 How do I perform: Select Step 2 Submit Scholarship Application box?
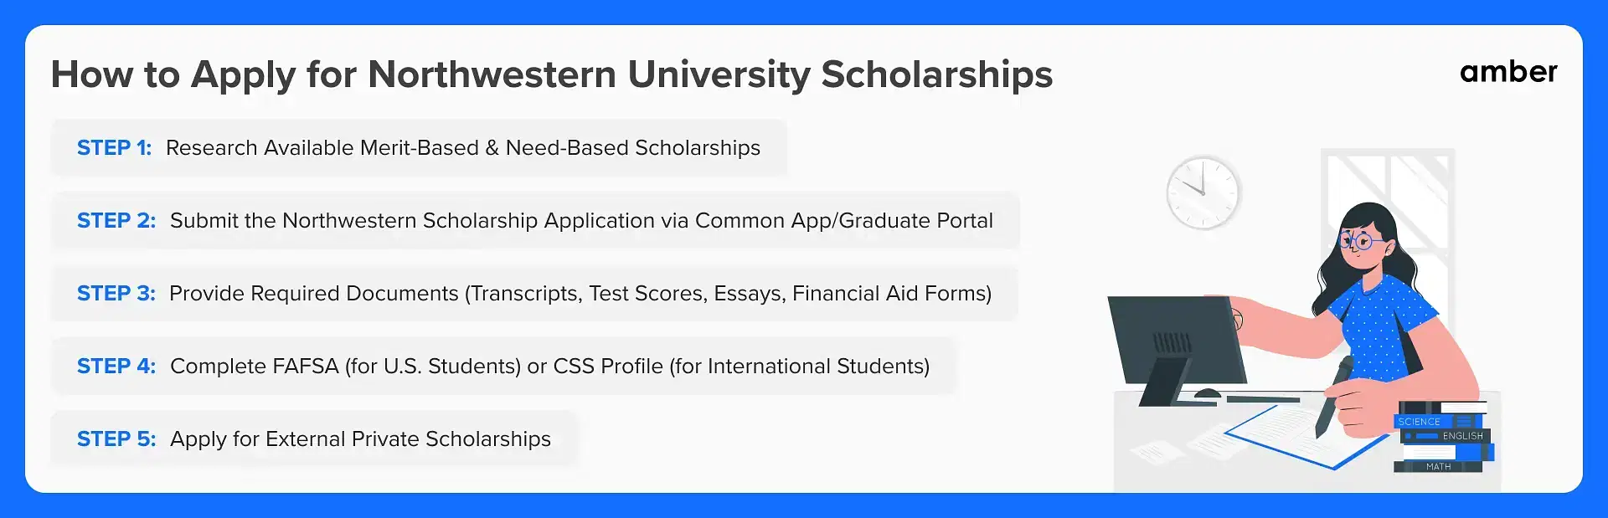point(535,220)
